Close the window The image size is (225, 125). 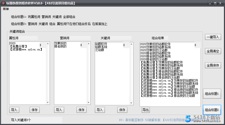click(x=220, y=3)
